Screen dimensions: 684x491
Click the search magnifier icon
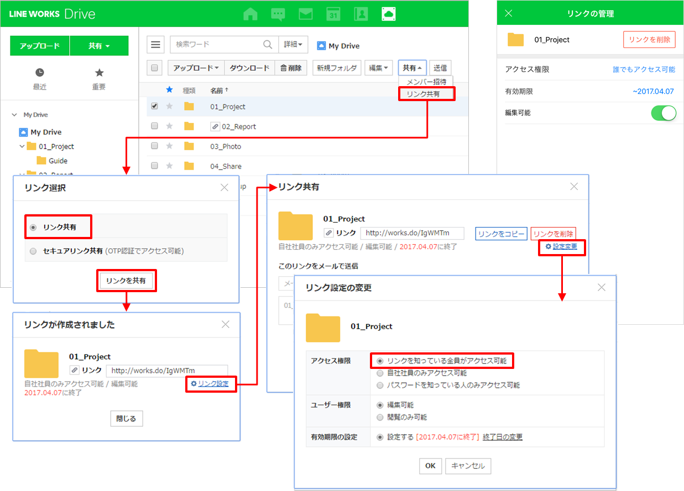coord(268,45)
